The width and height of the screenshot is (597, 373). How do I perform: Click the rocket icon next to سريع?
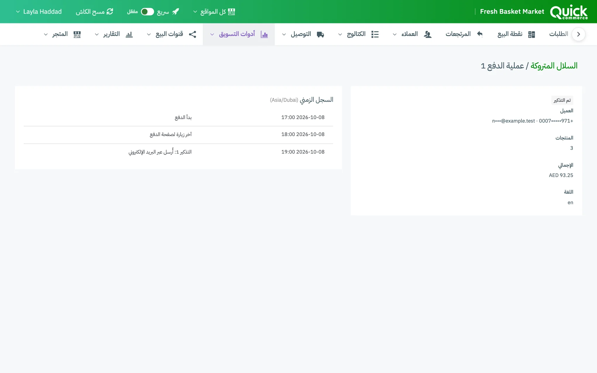(176, 12)
